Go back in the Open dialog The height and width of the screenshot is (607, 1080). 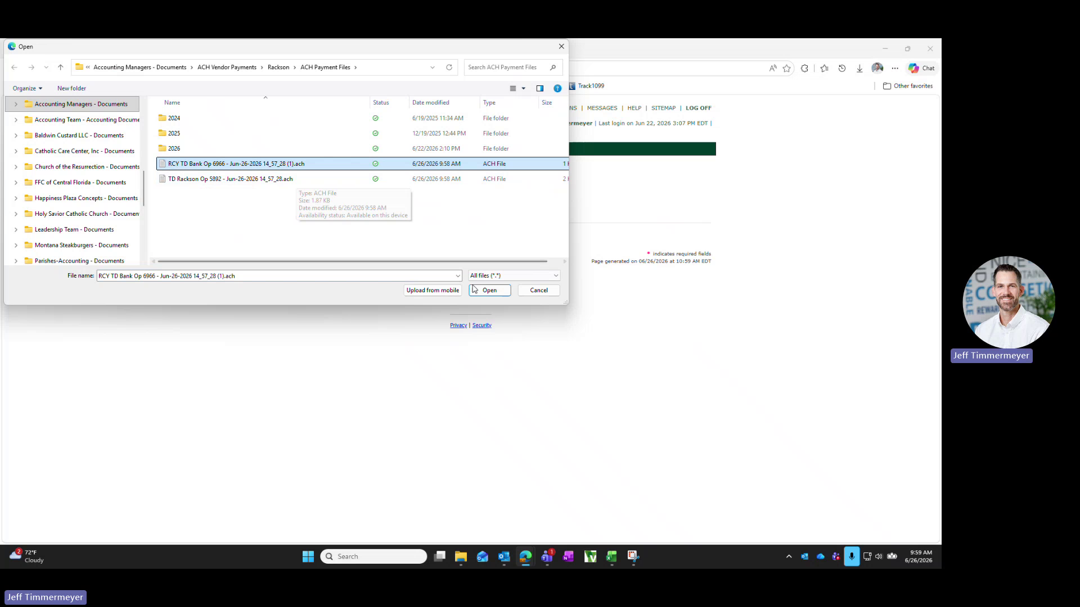coord(14,67)
